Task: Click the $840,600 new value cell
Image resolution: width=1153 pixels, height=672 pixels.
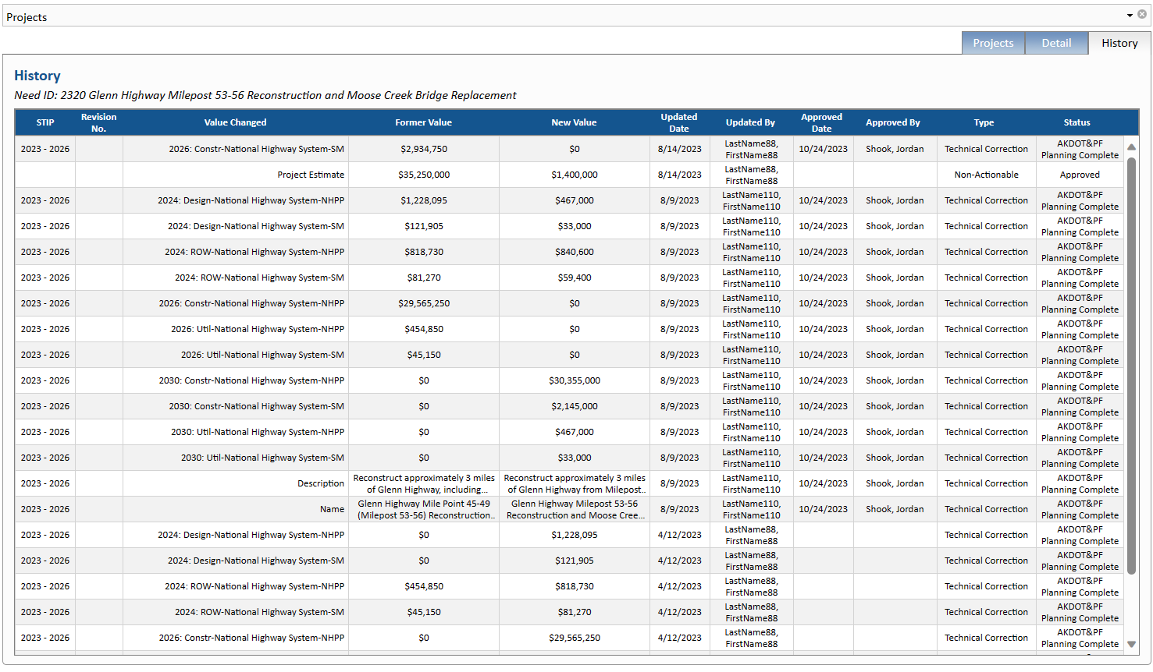Action: (x=575, y=252)
